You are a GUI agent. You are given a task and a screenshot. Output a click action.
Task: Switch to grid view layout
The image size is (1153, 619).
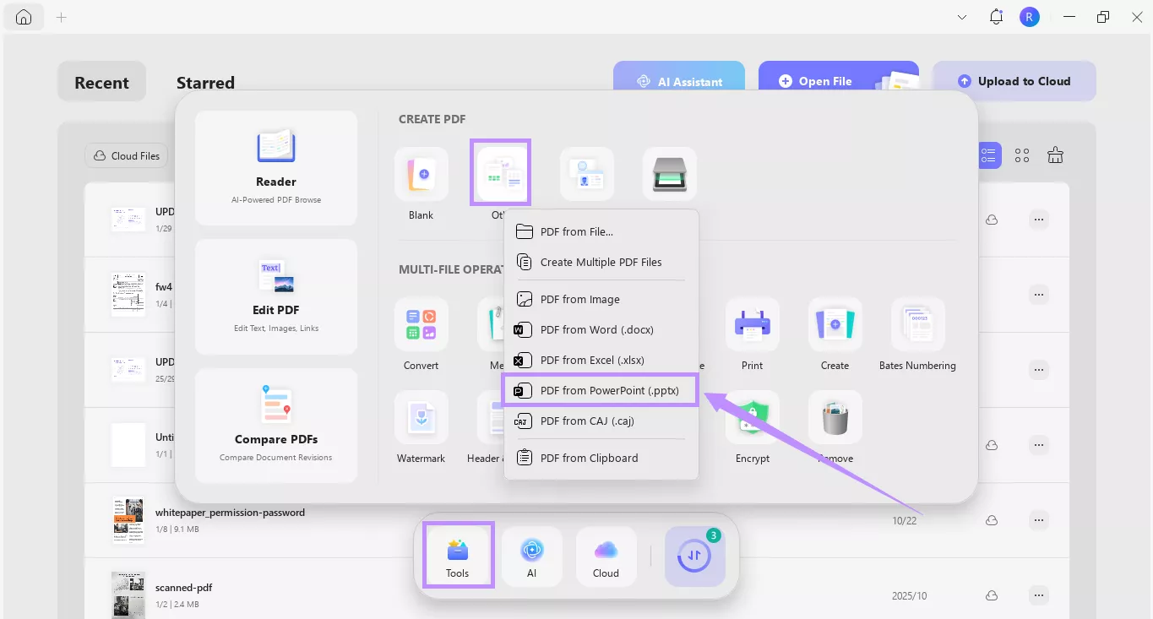click(1021, 155)
